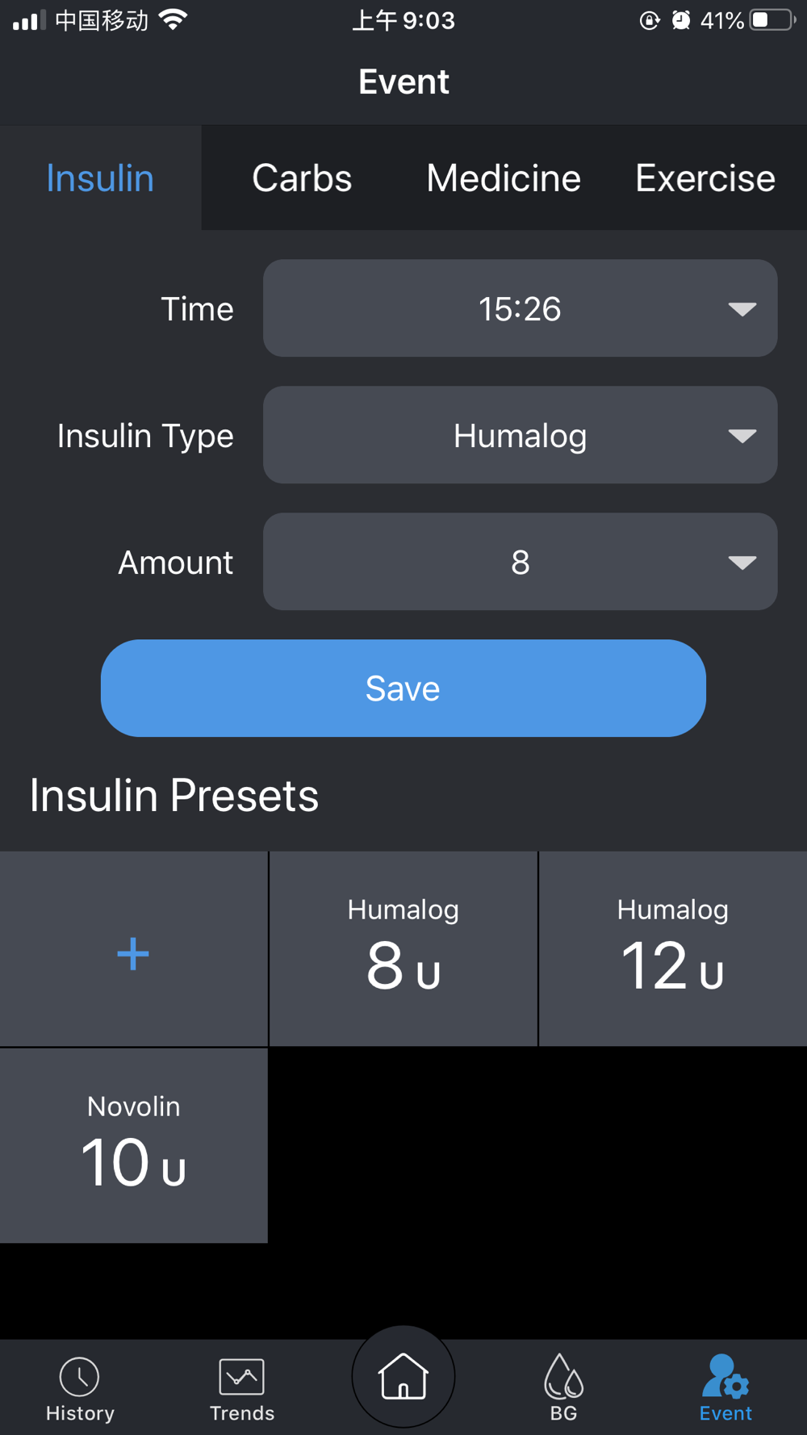Open the BG blood drop icon
This screenshot has height=1435, width=807.
pyautogui.click(x=563, y=1376)
